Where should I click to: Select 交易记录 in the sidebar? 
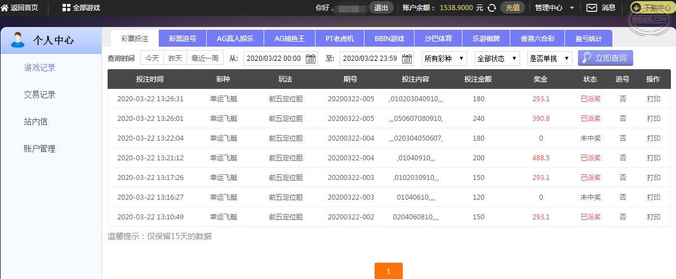[39, 94]
